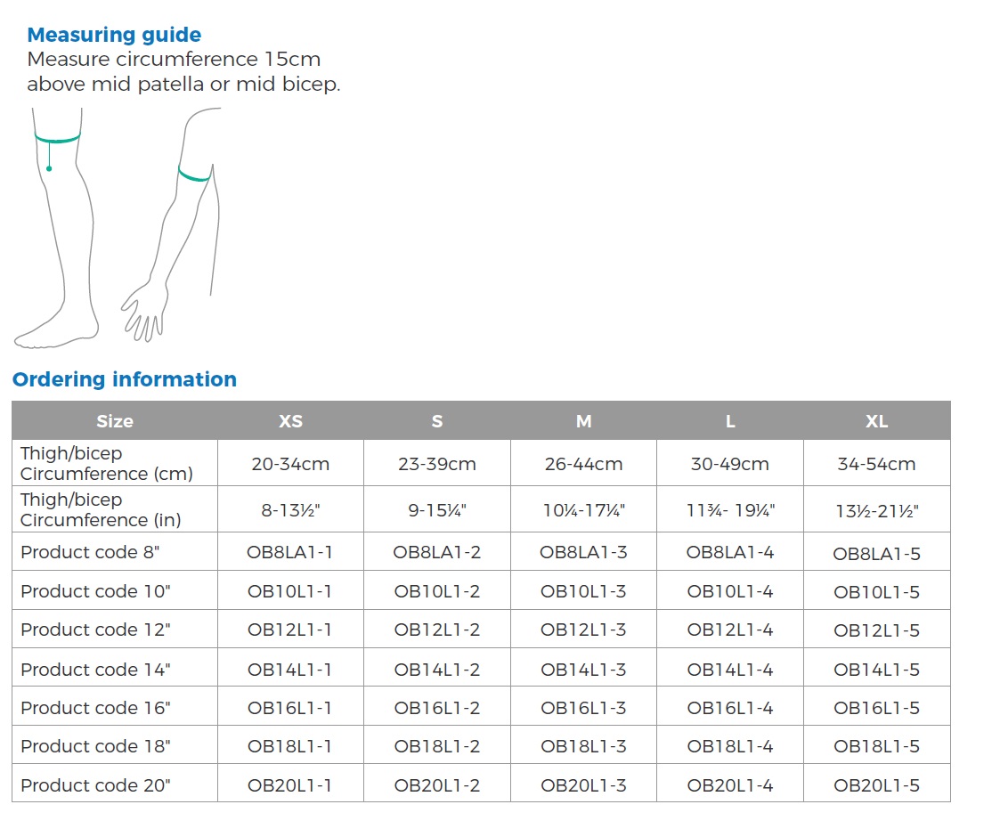
Task: Click the 26-44cm circumference cell
Action: 583,464
